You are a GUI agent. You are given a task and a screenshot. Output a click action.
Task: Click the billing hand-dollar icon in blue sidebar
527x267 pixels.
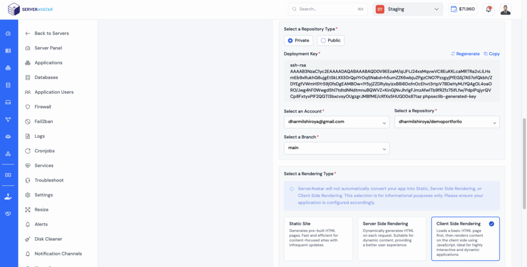[8, 197]
